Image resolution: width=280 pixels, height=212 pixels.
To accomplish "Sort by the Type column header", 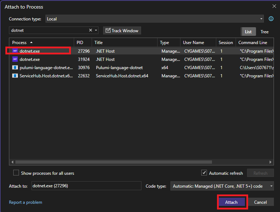I will 169,43.
